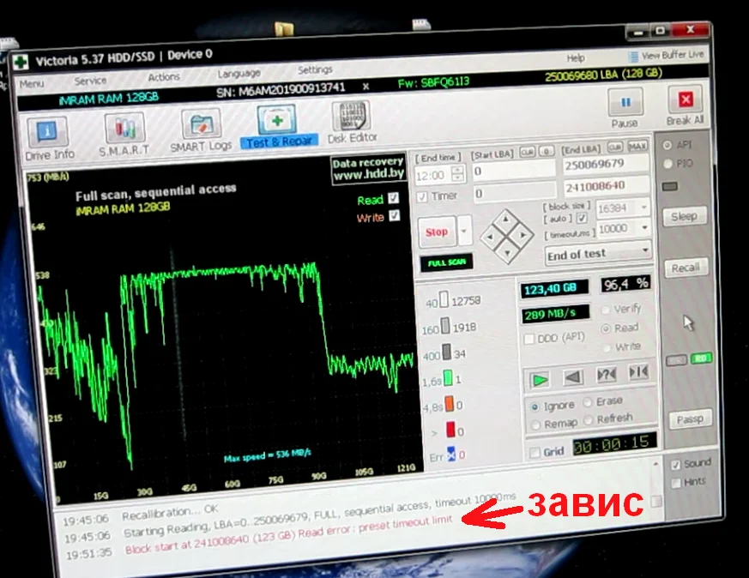Open the Settings menu
The height and width of the screenshot is (578, 749).
pos(315,69)
